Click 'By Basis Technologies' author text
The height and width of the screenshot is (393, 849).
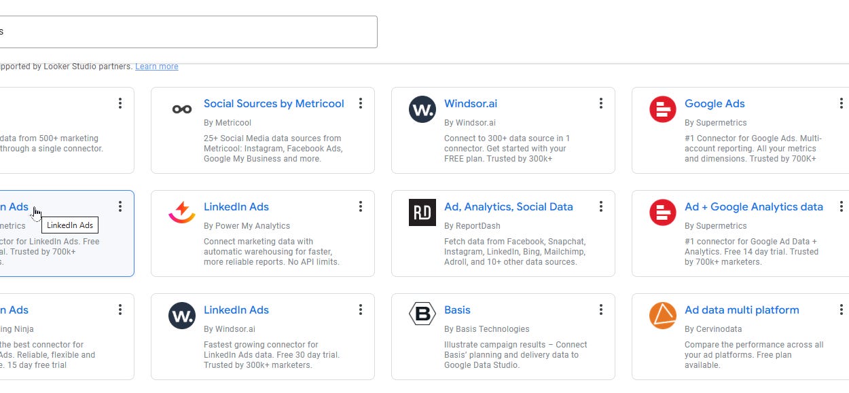tap(487, 329)
